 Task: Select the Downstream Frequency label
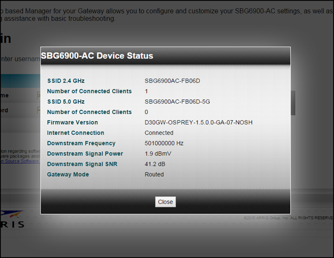(80, 143)
